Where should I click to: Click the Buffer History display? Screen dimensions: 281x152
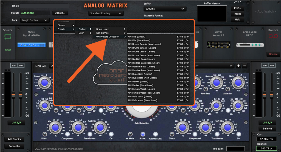212,14
